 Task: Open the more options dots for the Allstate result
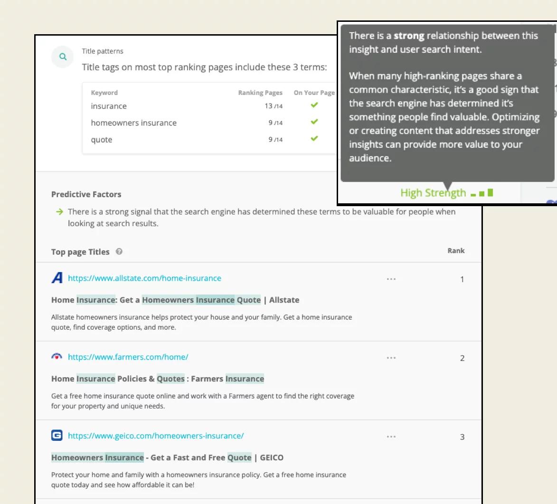pos(391,279)
